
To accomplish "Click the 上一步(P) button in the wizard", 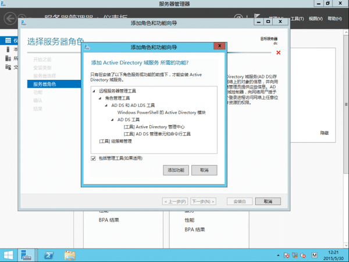I will (175, 201).
